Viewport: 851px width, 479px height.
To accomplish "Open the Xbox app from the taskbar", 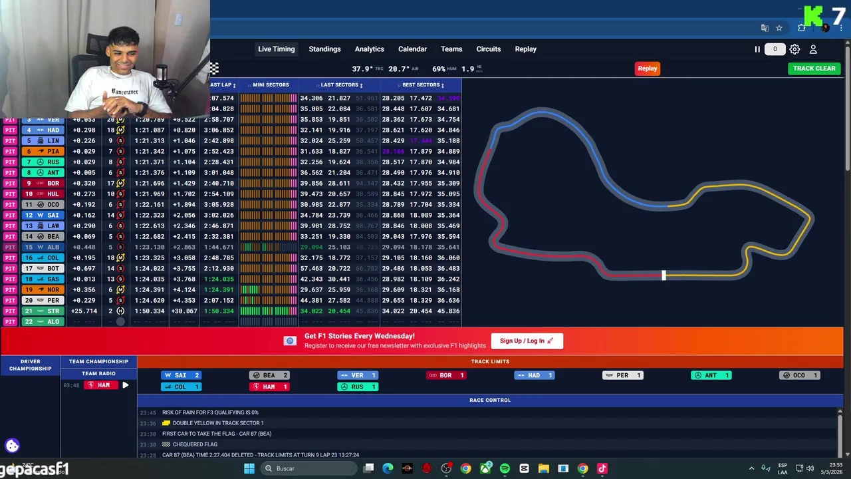I will pyautogui.click(x=485, y=468).
